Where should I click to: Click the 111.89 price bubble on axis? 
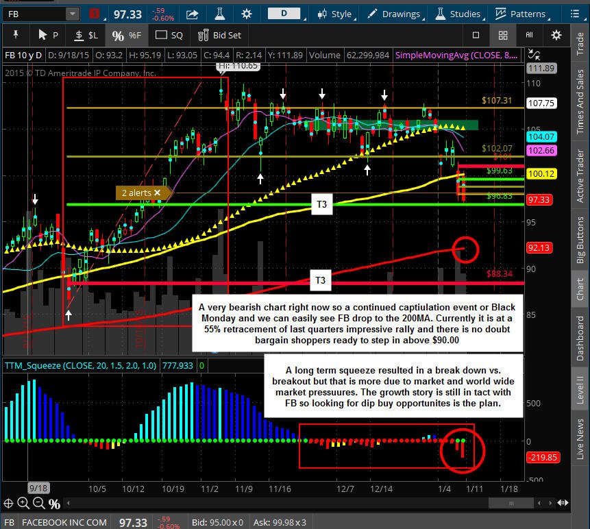coord(541,68)
